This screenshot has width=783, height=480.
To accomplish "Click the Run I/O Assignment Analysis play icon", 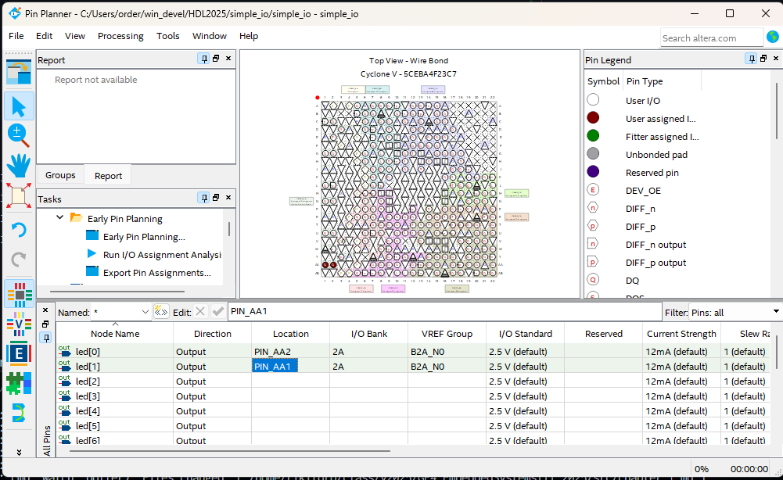I will tap(92, 253).
